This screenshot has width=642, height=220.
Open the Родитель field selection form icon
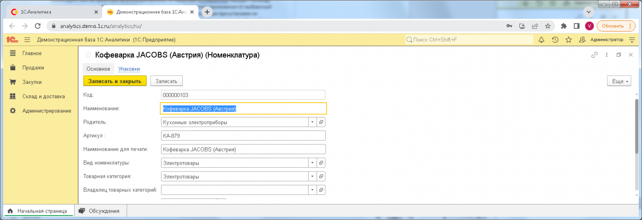tap(321, 122)
